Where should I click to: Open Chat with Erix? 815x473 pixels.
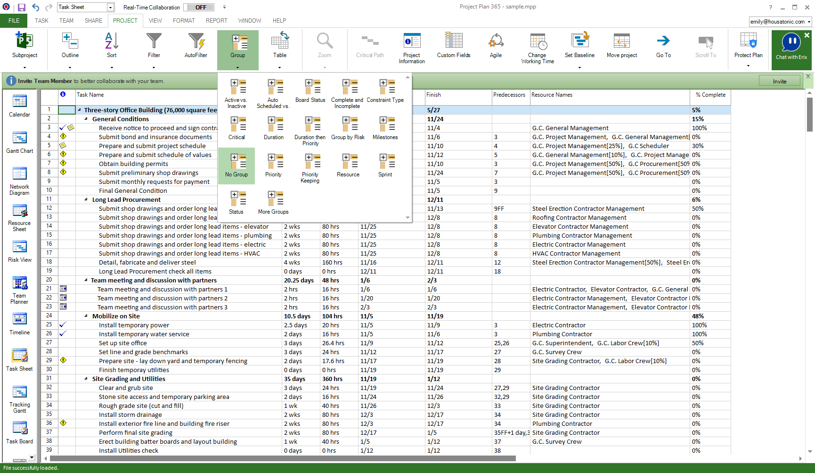pos(791,47)
